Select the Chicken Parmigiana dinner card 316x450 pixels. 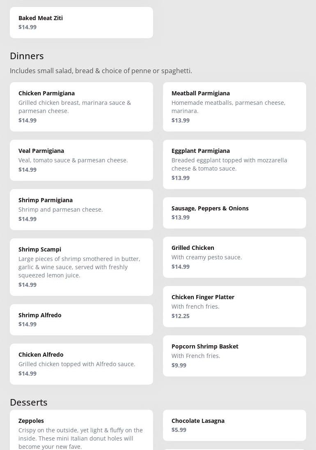pyautogui.click(x=81, y=107)
